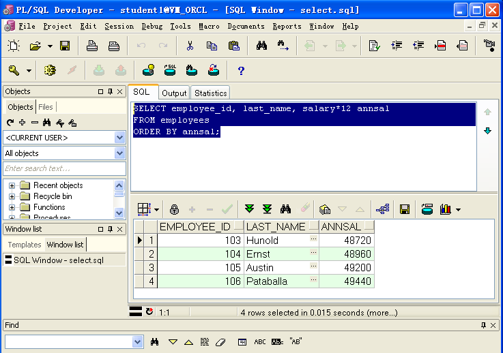
Task: Open the Reports menu
Action: point(287,26)
